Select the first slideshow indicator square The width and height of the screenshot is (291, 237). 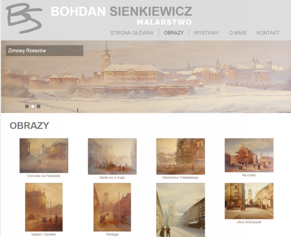click(x=27, y=106)
